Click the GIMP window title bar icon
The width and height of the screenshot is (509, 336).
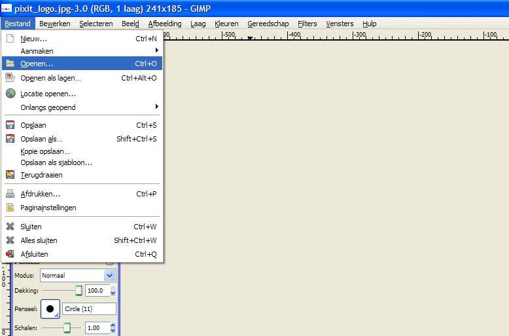click(6, 9)
